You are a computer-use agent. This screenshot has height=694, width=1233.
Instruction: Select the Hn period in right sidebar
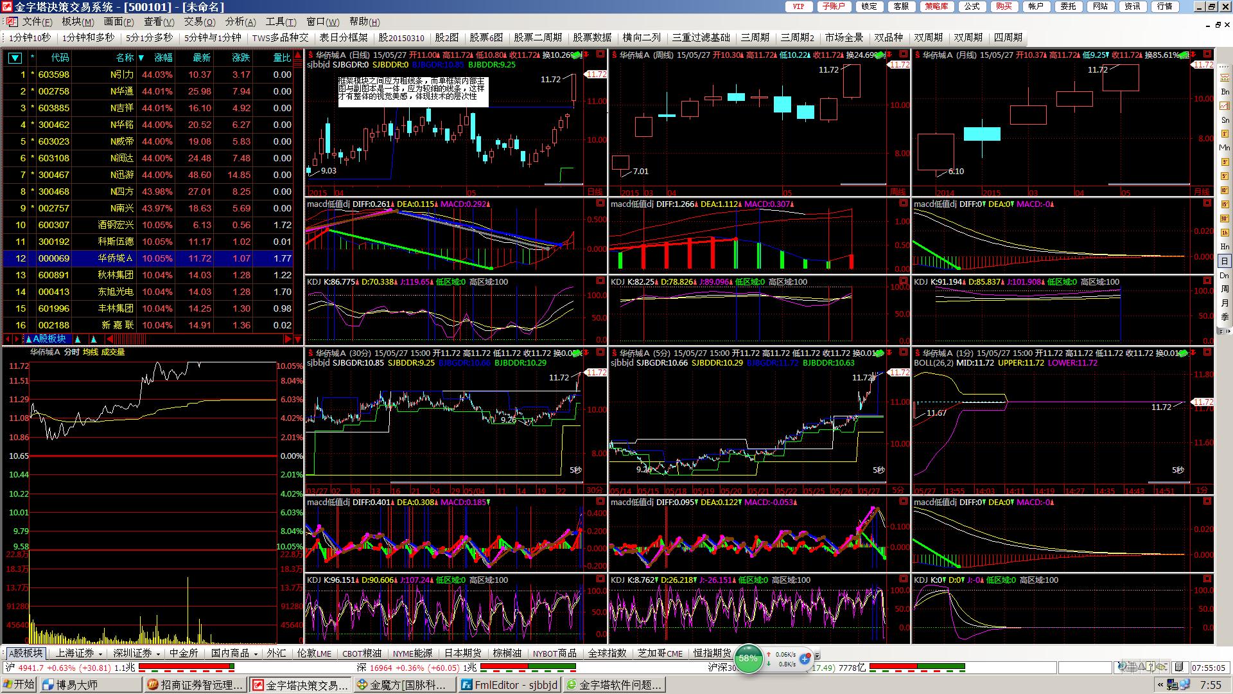tap(1225, 247)
